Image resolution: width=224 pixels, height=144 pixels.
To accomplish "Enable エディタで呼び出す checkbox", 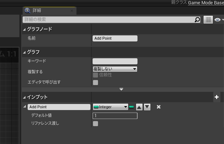I will click(x=95, y=83).
